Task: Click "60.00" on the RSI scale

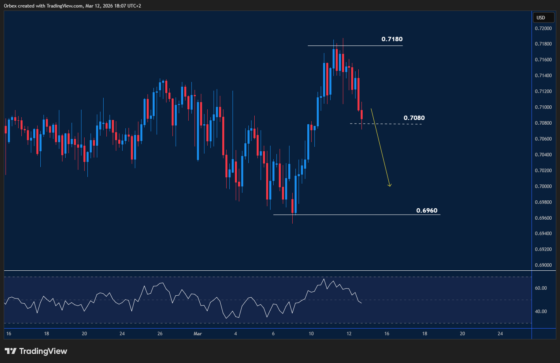Action: point(540,288)
